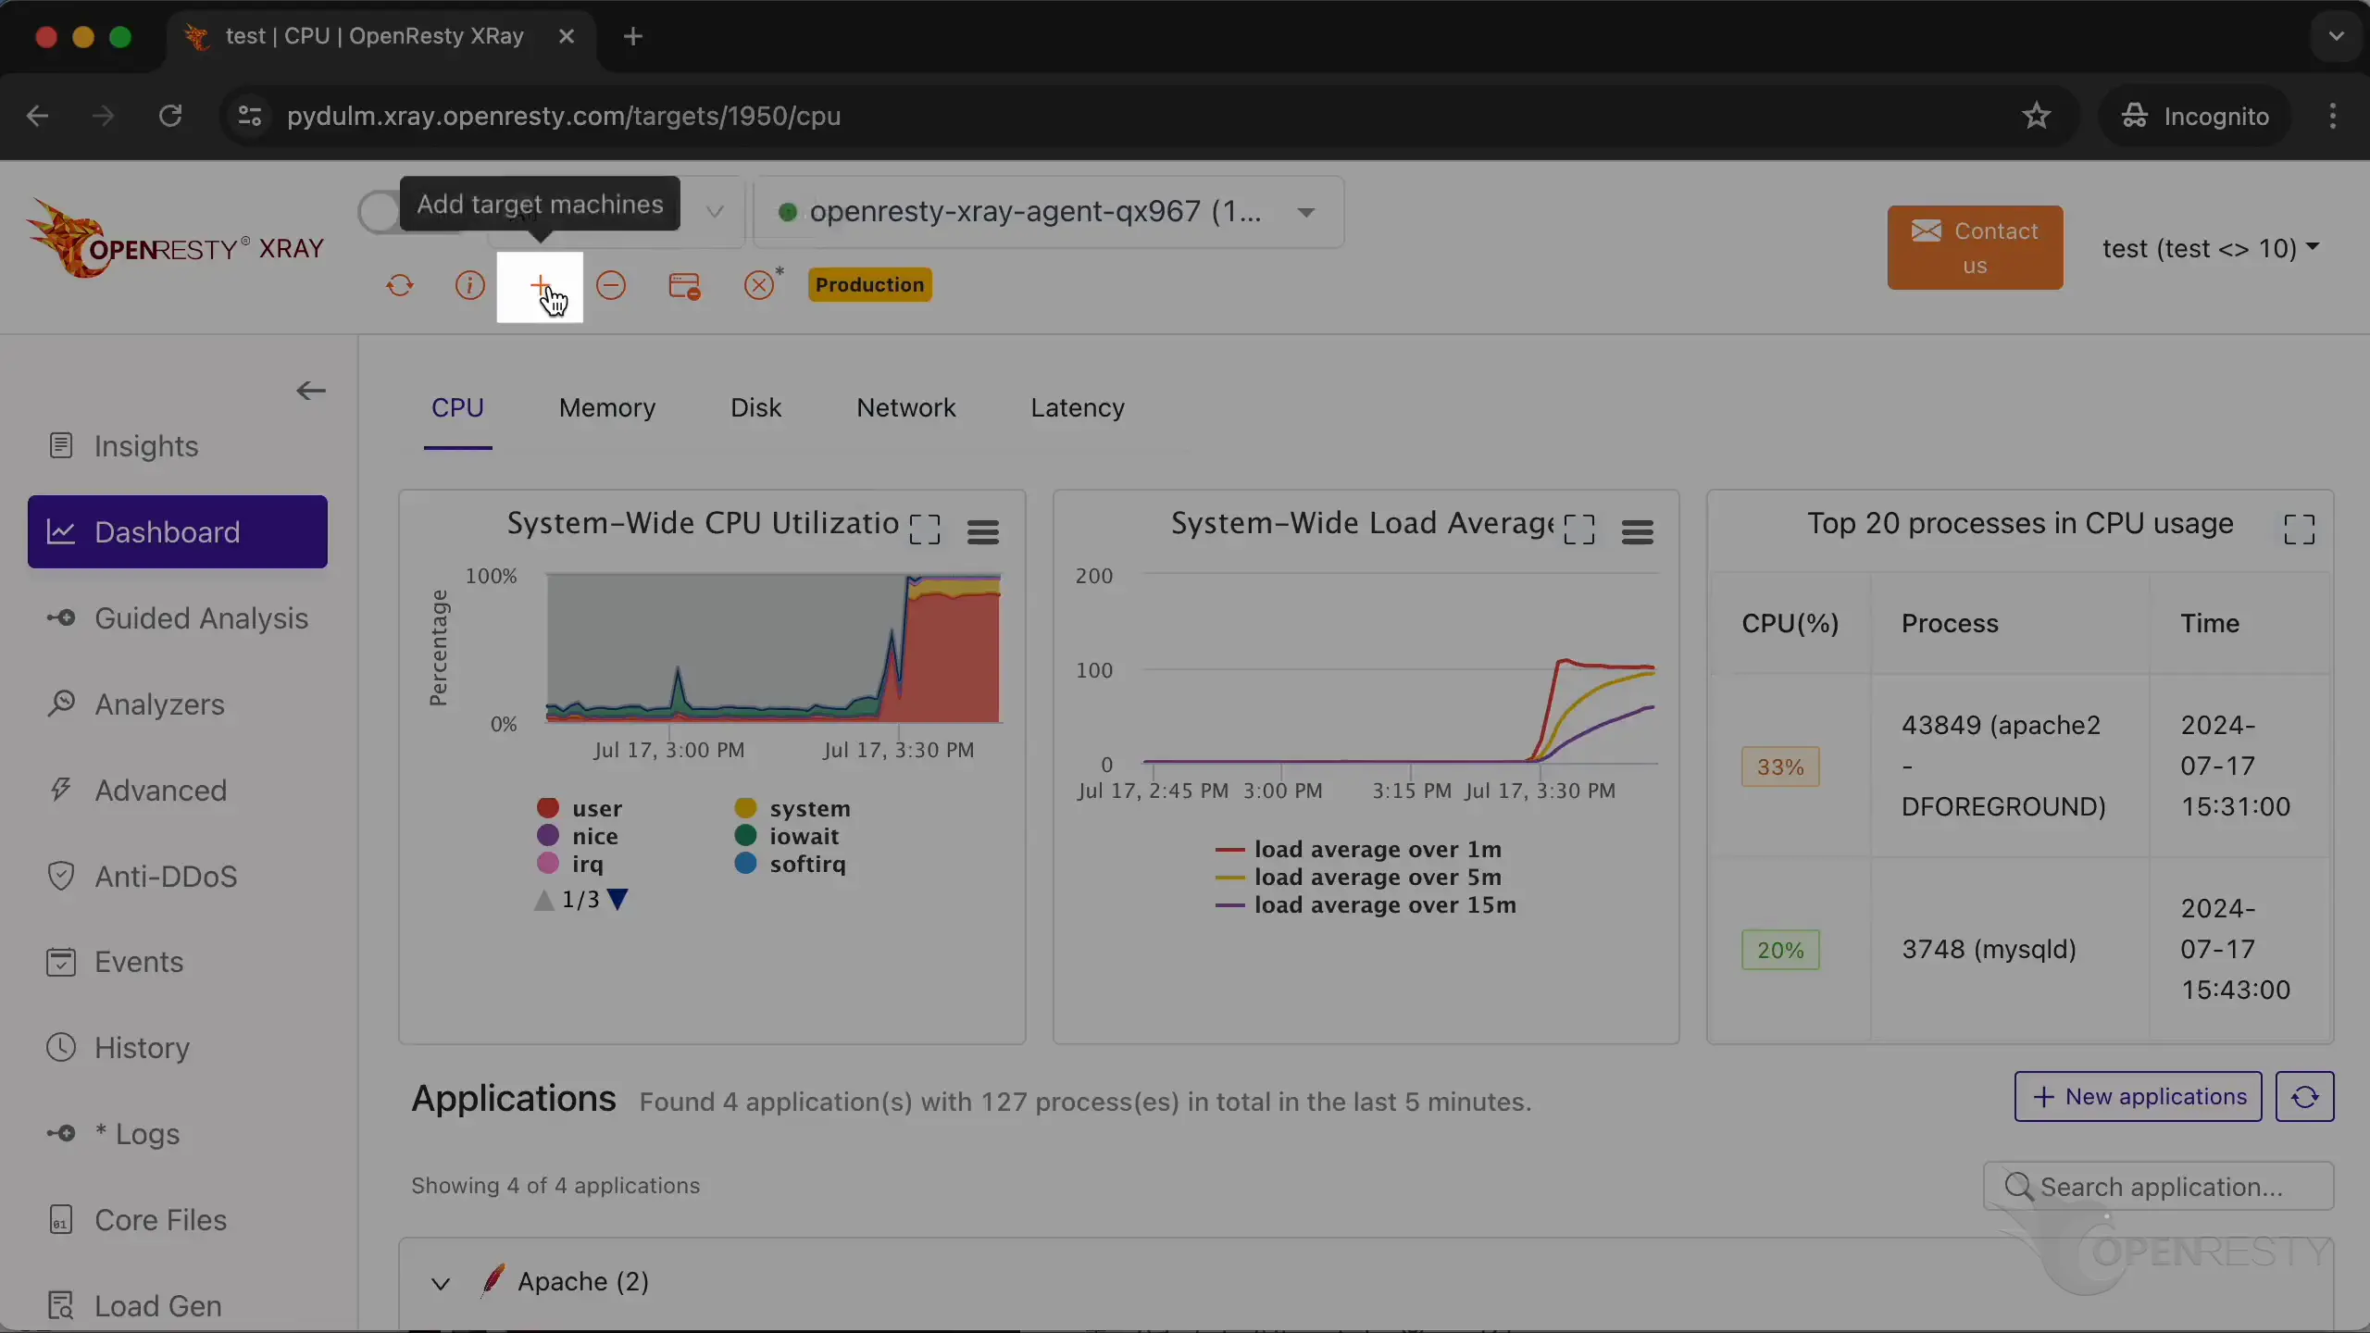2370x1333 pixels.
Task: Switch to the Memory tab
Action: 607,408
